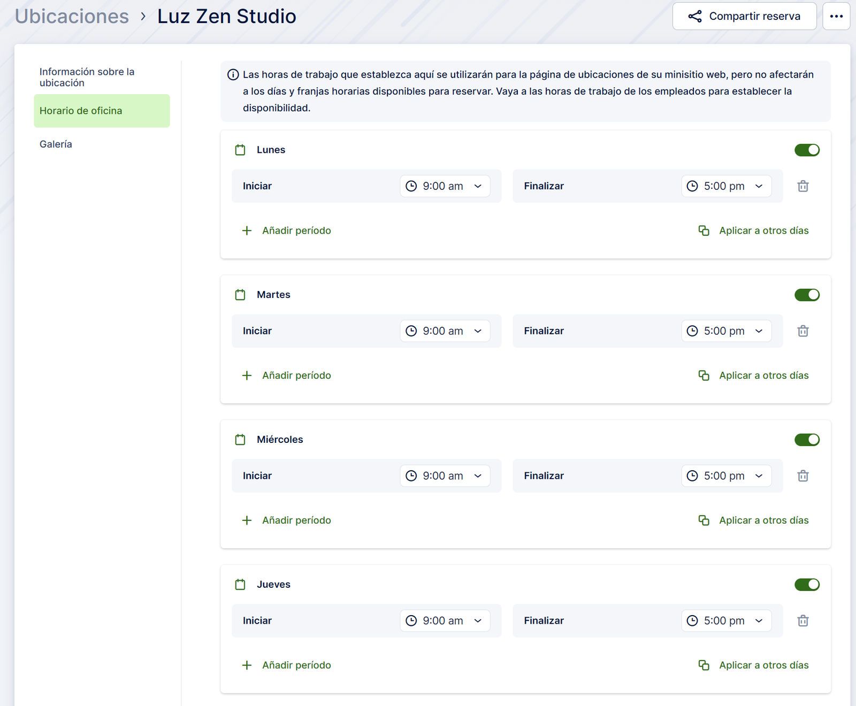Click Compartir reserva button
Image resolution: width=856 pixels, height=706 pixels.
click(744, 16)
